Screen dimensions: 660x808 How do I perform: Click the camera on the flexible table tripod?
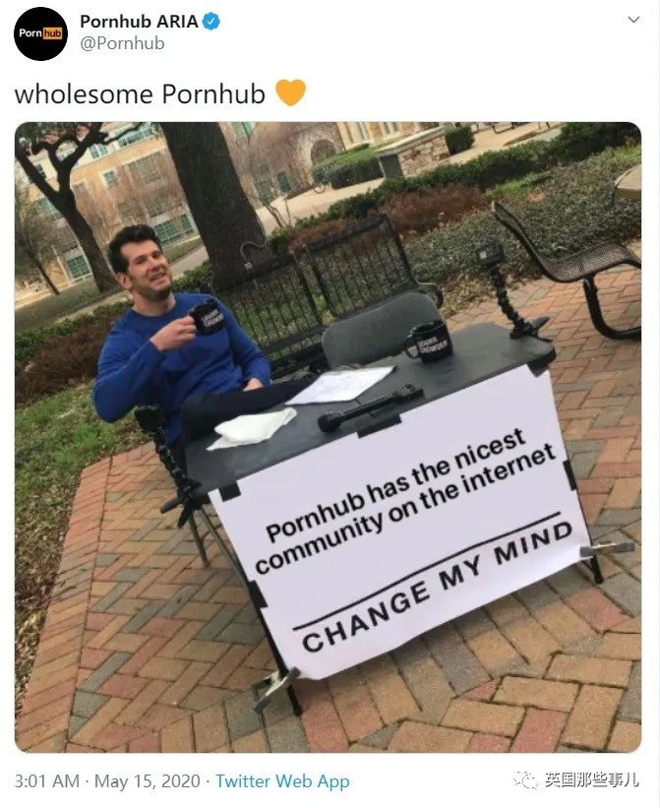[x=490, y=253]
